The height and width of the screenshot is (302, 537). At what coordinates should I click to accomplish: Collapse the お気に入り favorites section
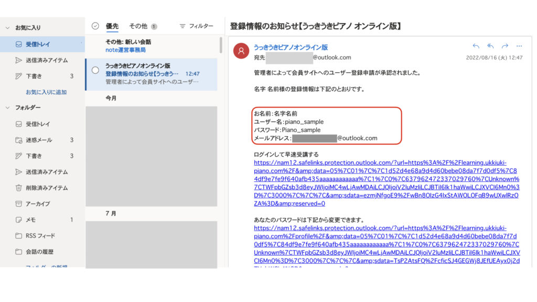(x=7, y=28)
